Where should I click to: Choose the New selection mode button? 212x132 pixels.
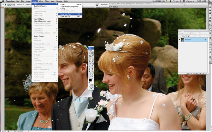pyautogui.click(x=8, y=5)
